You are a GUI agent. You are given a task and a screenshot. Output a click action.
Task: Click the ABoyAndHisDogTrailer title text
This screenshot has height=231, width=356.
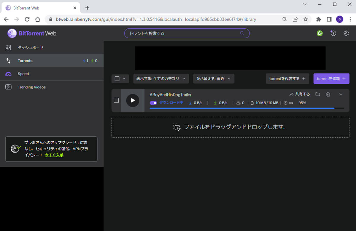tap(171, 95)
